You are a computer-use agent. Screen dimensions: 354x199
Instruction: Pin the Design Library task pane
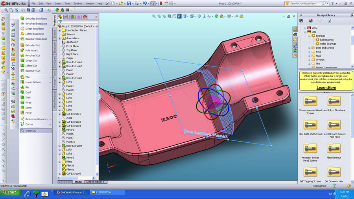(x=352, y=15)
